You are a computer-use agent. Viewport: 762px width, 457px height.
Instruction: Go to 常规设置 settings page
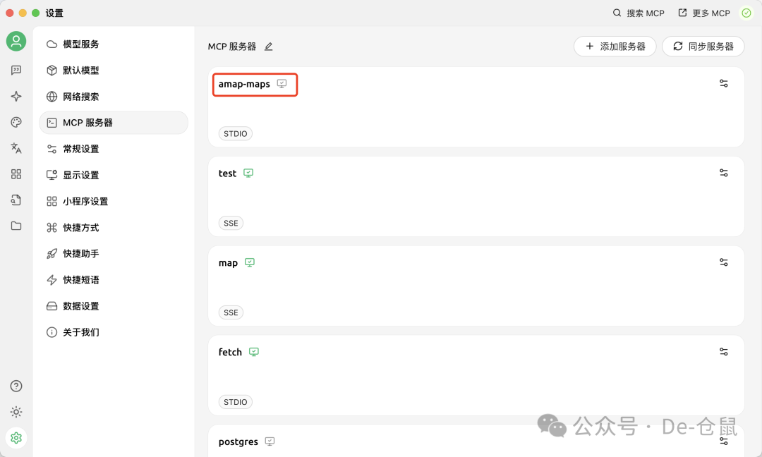80,149
